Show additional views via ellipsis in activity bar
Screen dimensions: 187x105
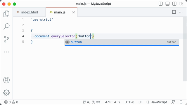coord(6,52)
